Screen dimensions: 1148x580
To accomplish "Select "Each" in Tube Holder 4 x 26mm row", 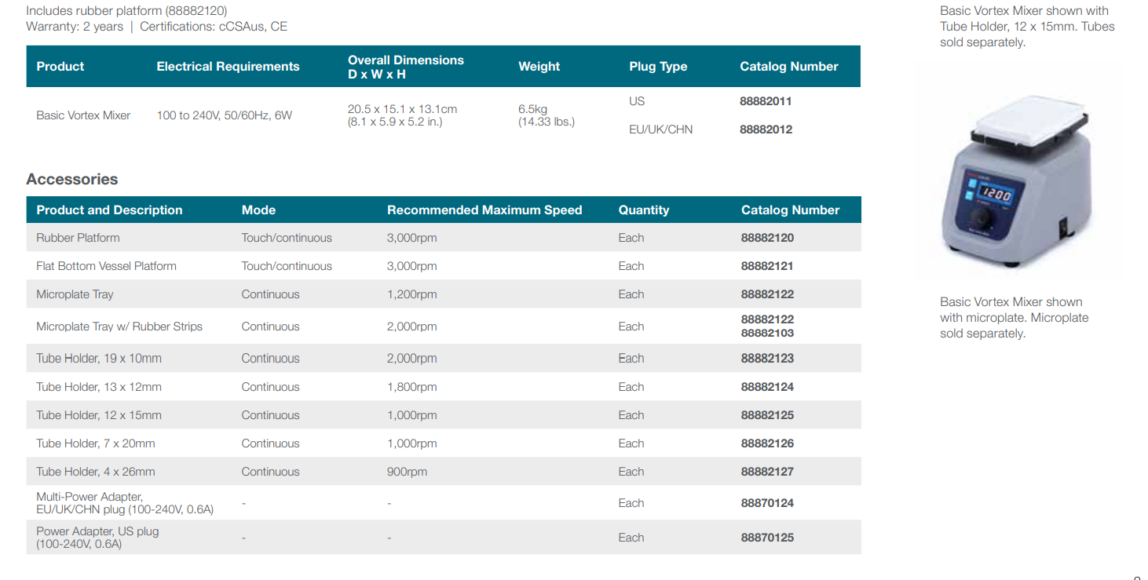I will tap(631, 472).
